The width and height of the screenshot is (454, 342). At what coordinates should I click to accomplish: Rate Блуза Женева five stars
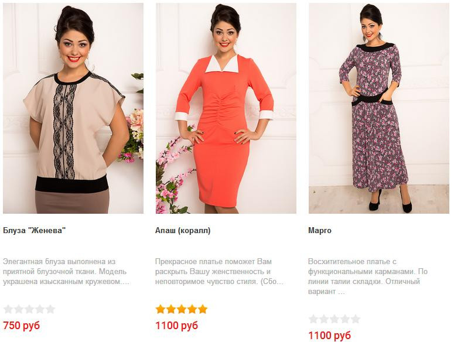click(50, 309)
